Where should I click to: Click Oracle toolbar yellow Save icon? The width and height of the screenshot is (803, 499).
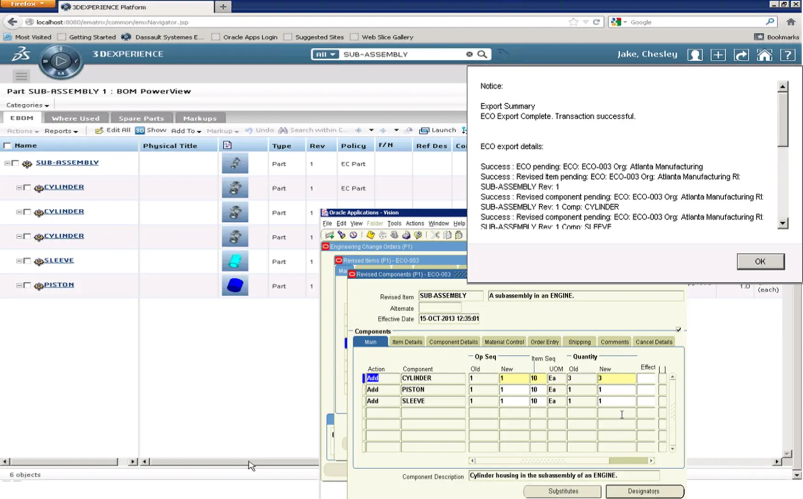point(370,235)
